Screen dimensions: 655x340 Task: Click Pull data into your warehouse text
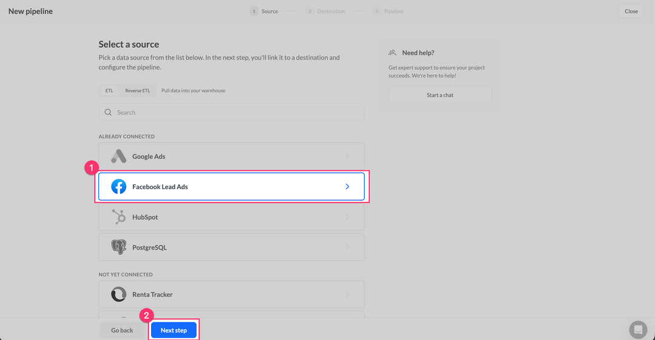(193, 91)
